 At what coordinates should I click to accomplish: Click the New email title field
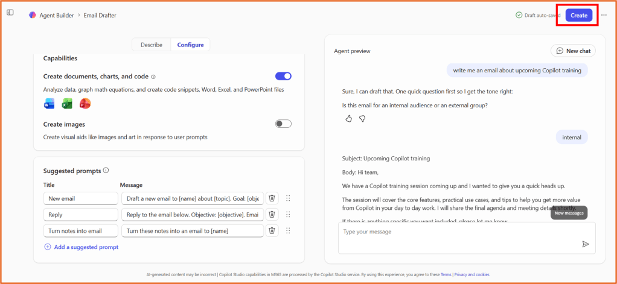click(x=81, y=198)
